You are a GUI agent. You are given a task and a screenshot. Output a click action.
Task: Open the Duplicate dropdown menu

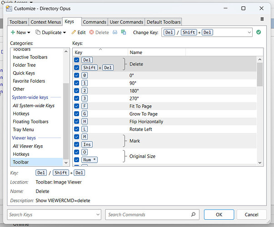(51, 33)
